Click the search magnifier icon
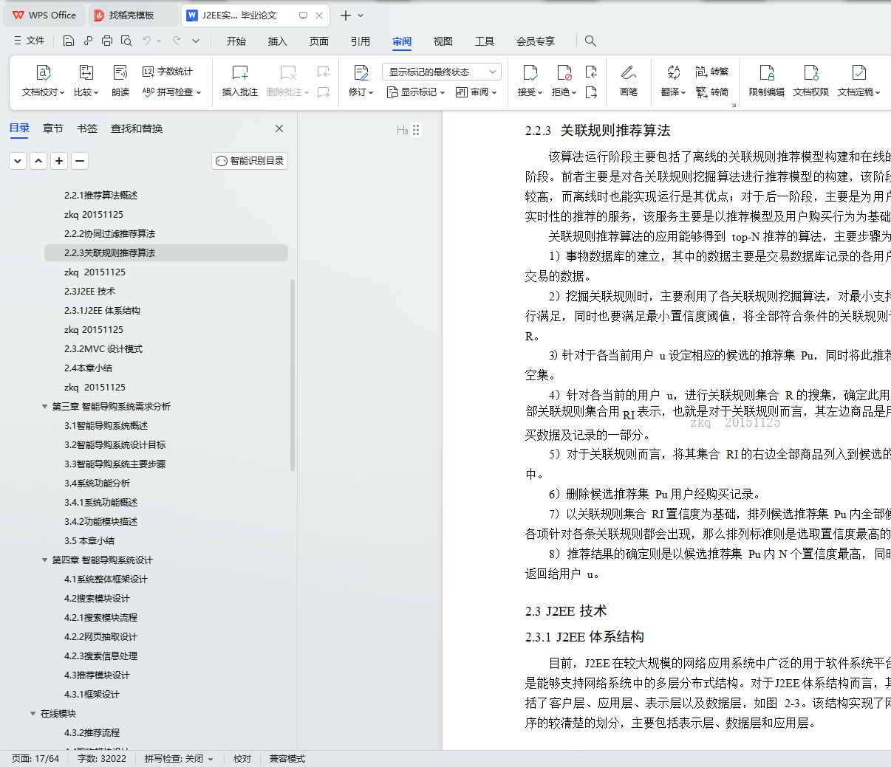Viewport: 891px width, 767px height. click(x=590, y=41)
